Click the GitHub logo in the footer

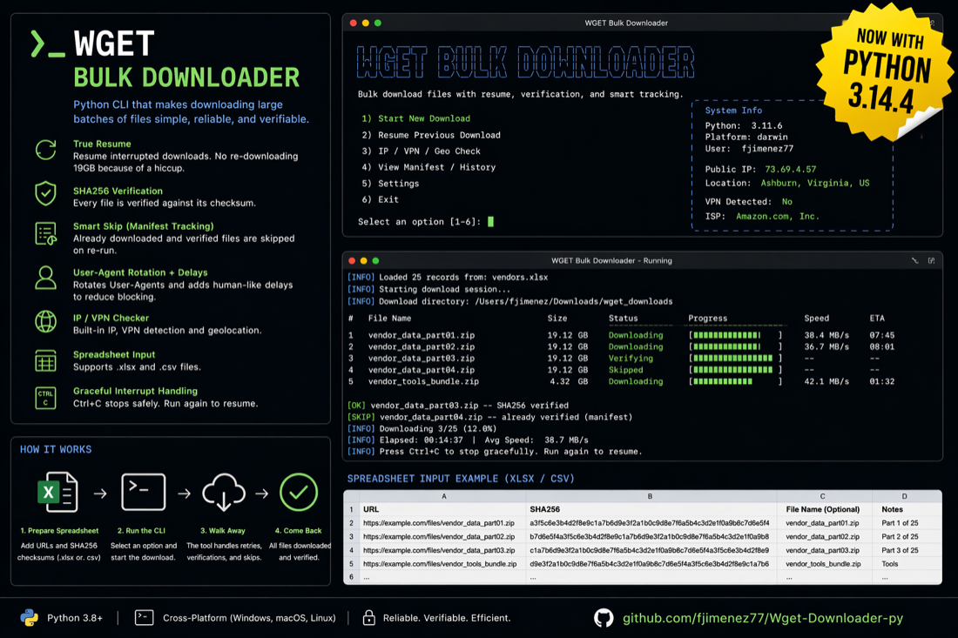[x=604, y=617]
